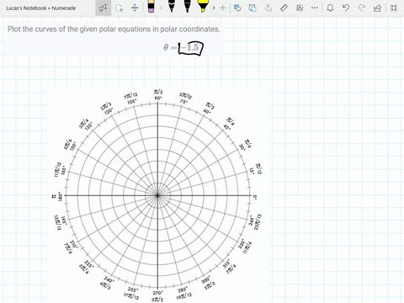Click the 0° label on polar graph
Screen dimensions: 404x303
pyautogui.click(x=255, y=197)
